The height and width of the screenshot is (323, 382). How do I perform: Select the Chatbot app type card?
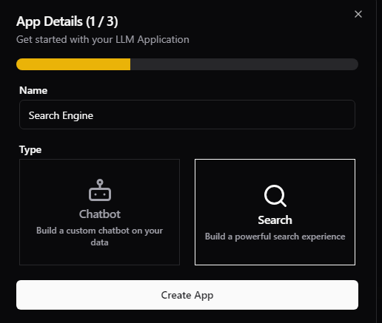(x=99, y=212)
